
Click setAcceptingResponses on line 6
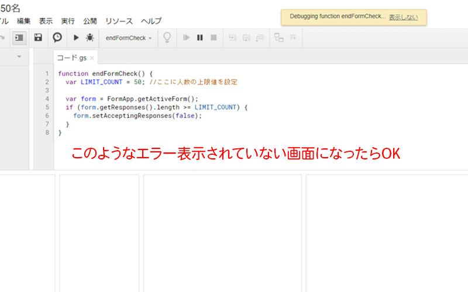coord(132,116)
